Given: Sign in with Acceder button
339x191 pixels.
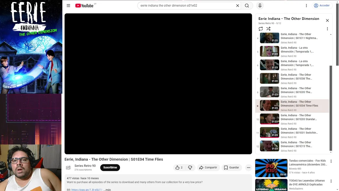Looking at the screenshot, I should pyautogui.click(x=322, y=6).
